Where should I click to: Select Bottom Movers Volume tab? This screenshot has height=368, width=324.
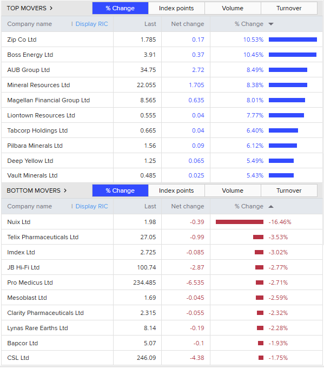click(233, 190)
